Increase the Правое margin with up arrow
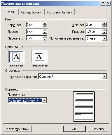The width and height of the screenshot is (112, 135). [104, 30]
